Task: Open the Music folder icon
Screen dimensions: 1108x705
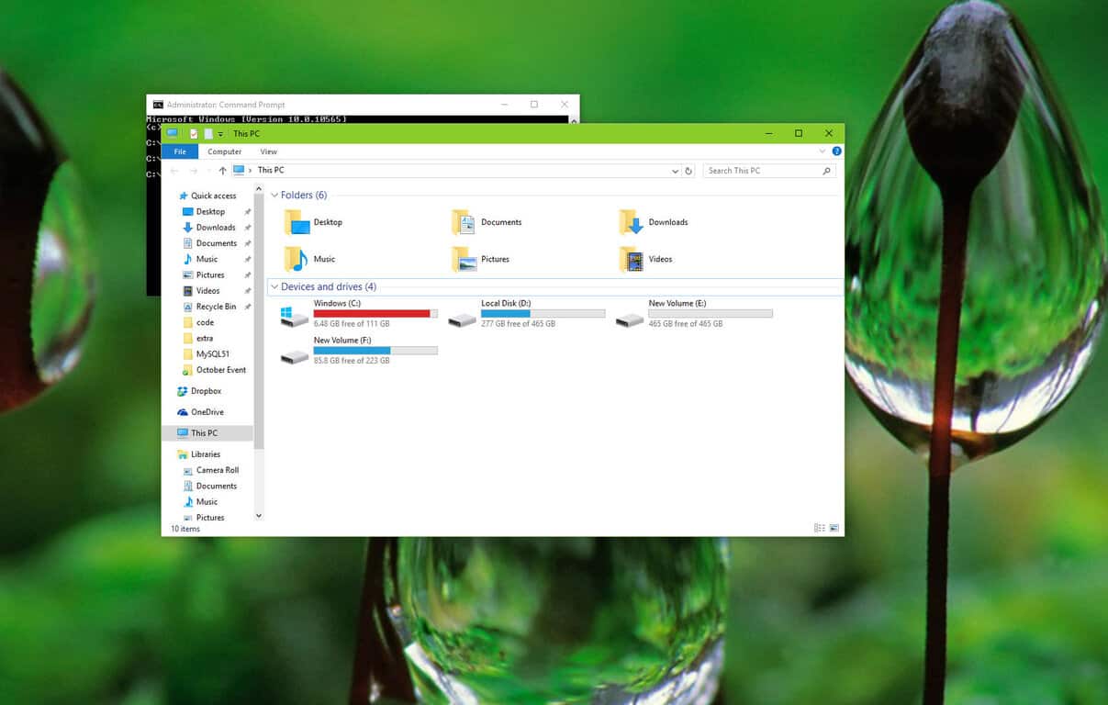Action: [296, 259]
